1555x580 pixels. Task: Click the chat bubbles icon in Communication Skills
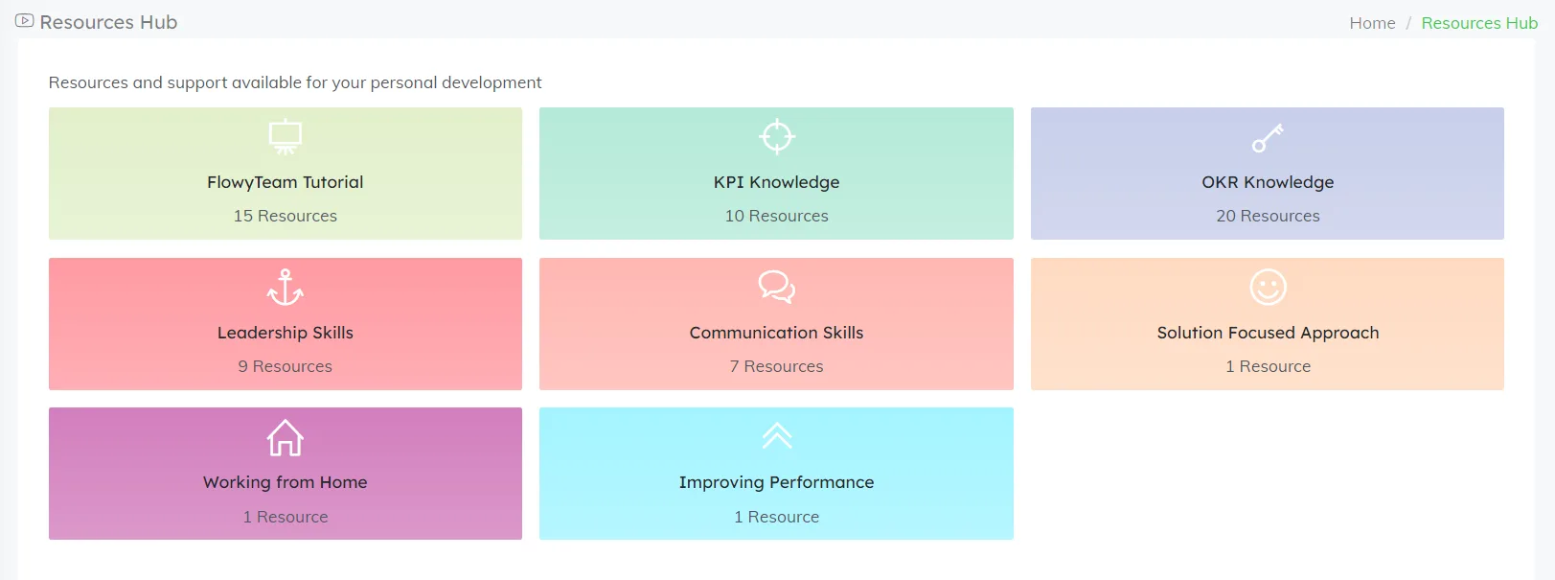click(777, 287)
